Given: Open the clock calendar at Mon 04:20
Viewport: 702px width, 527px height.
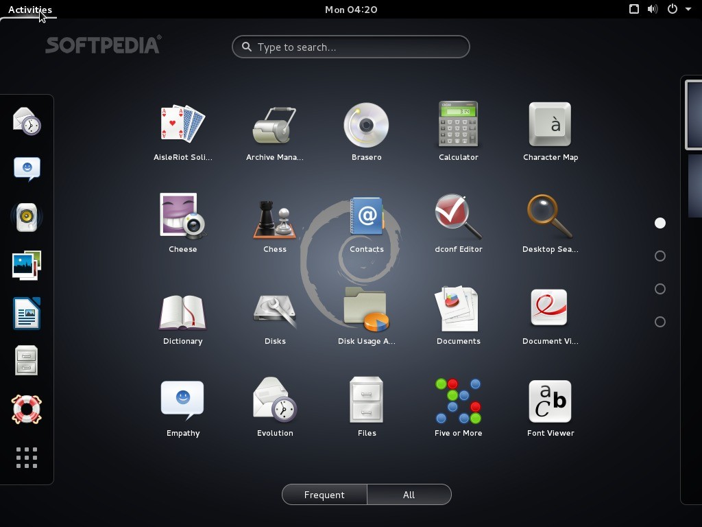Looking at the screenshot, I should (351, 10).
